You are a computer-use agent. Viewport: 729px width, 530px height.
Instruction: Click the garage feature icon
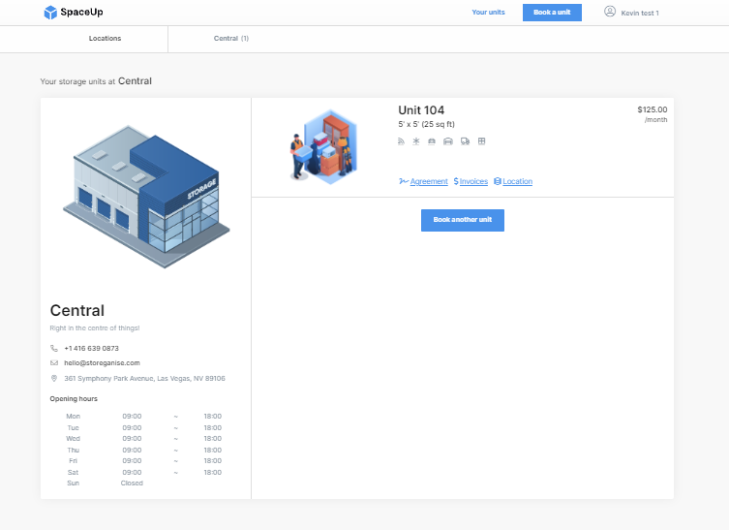[448, 141]
